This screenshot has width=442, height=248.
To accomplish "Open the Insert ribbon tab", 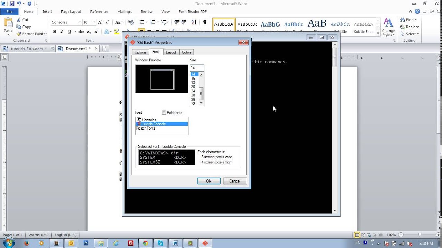I will pyautogui.click(x=47, y=12).
